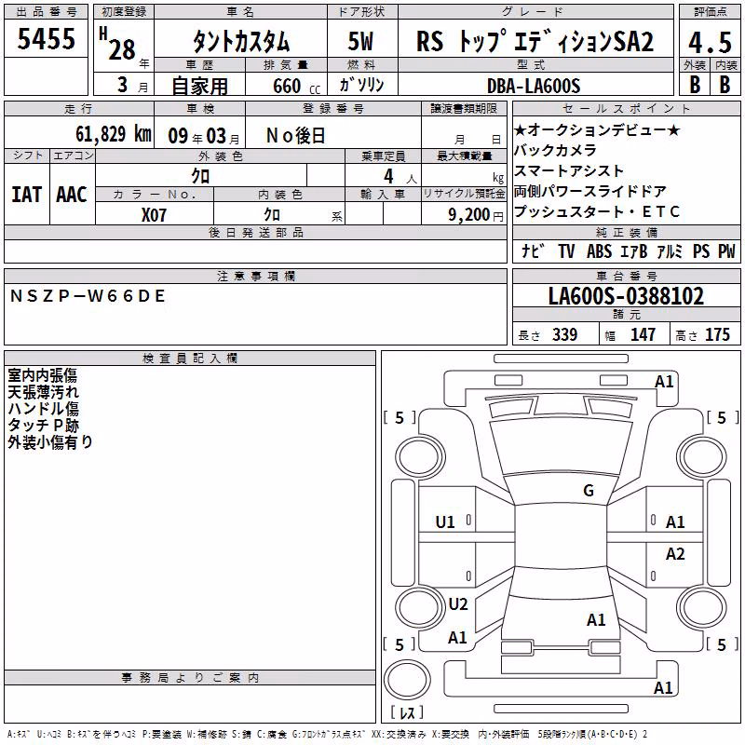Select アルミ in genuine equipment
Image resolution: width=745 pixels, height=745 pixels.
click(x=670, y=251)
